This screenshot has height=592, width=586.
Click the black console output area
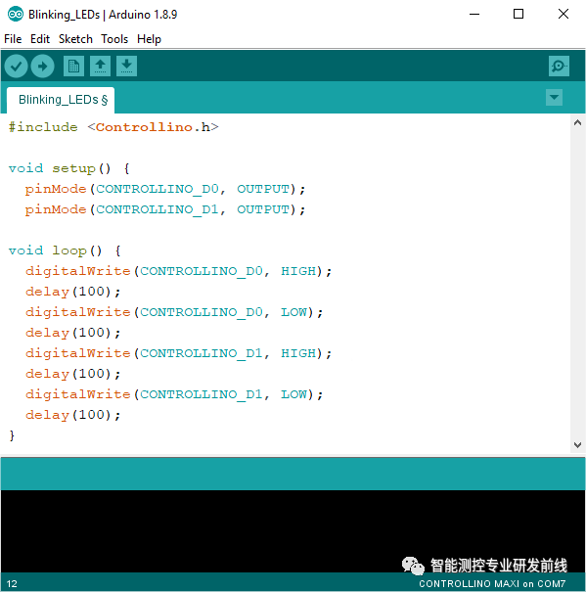click(x=293, y=530)
